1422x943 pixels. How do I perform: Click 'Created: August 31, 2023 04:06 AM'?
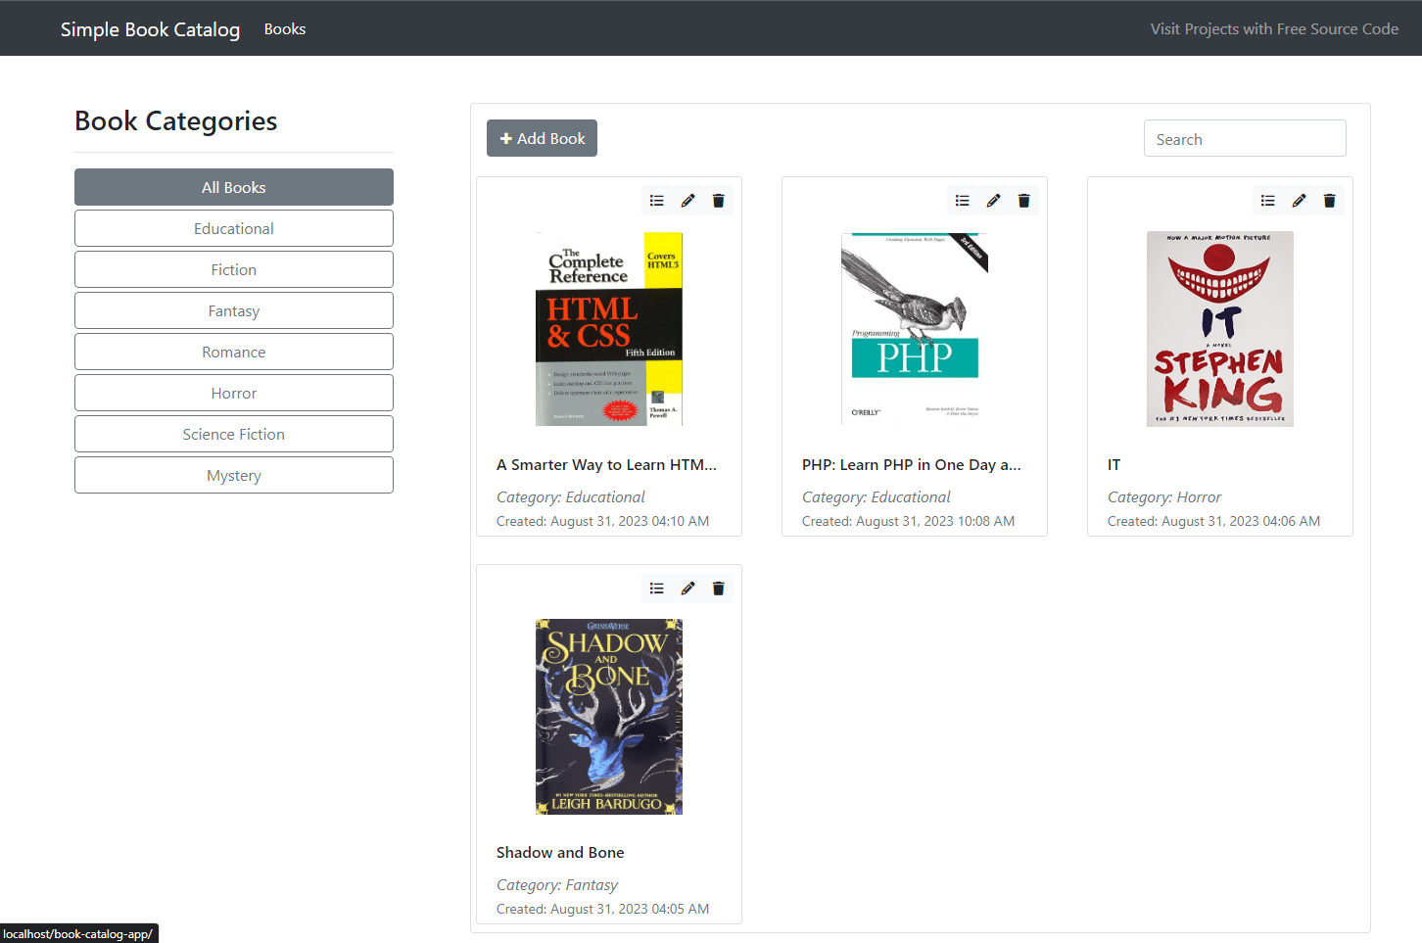[1213, 521]
